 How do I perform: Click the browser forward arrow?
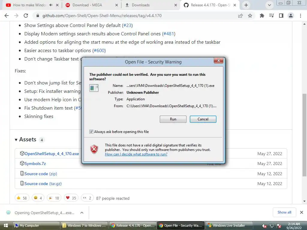[x=16, y=16]
